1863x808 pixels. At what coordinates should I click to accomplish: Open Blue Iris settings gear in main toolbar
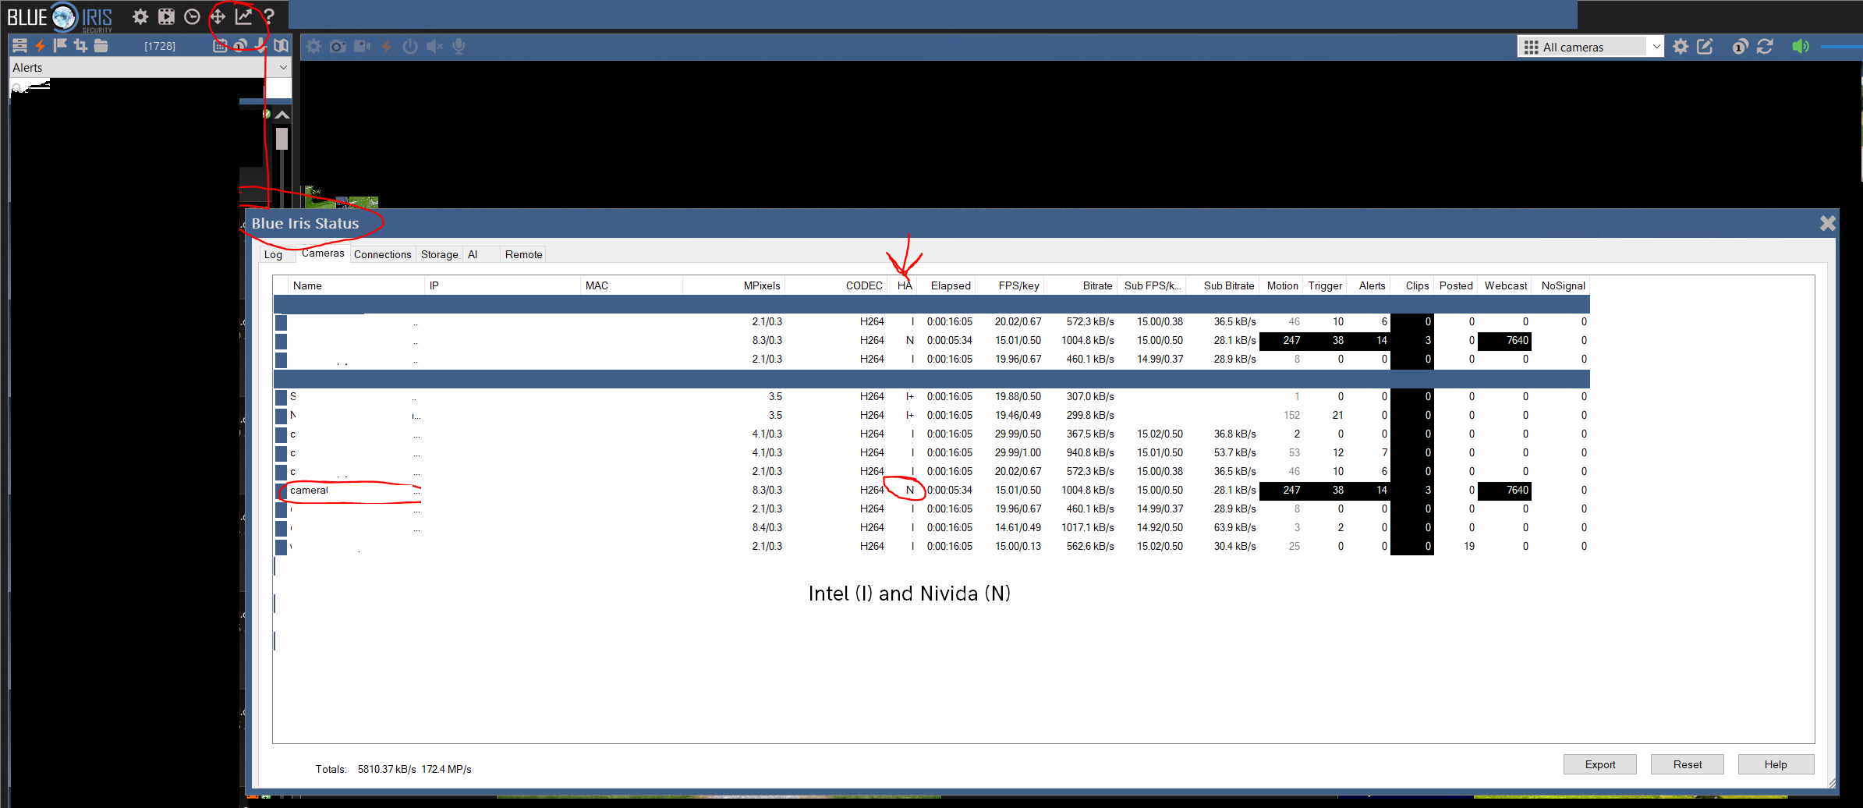click(x=140, y=16)
